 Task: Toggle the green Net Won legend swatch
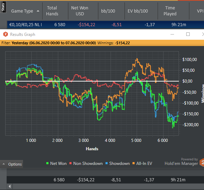[x=47, y=164]
